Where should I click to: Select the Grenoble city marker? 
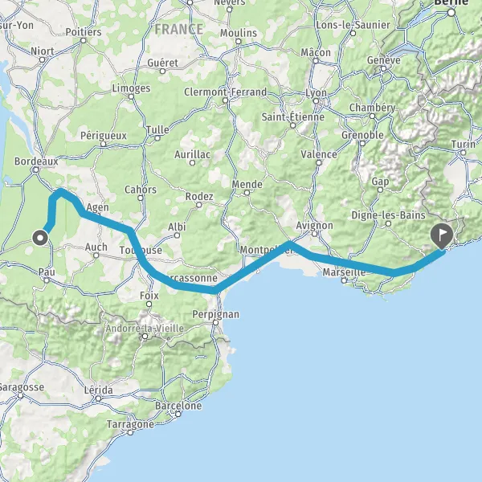coord(362,143)
